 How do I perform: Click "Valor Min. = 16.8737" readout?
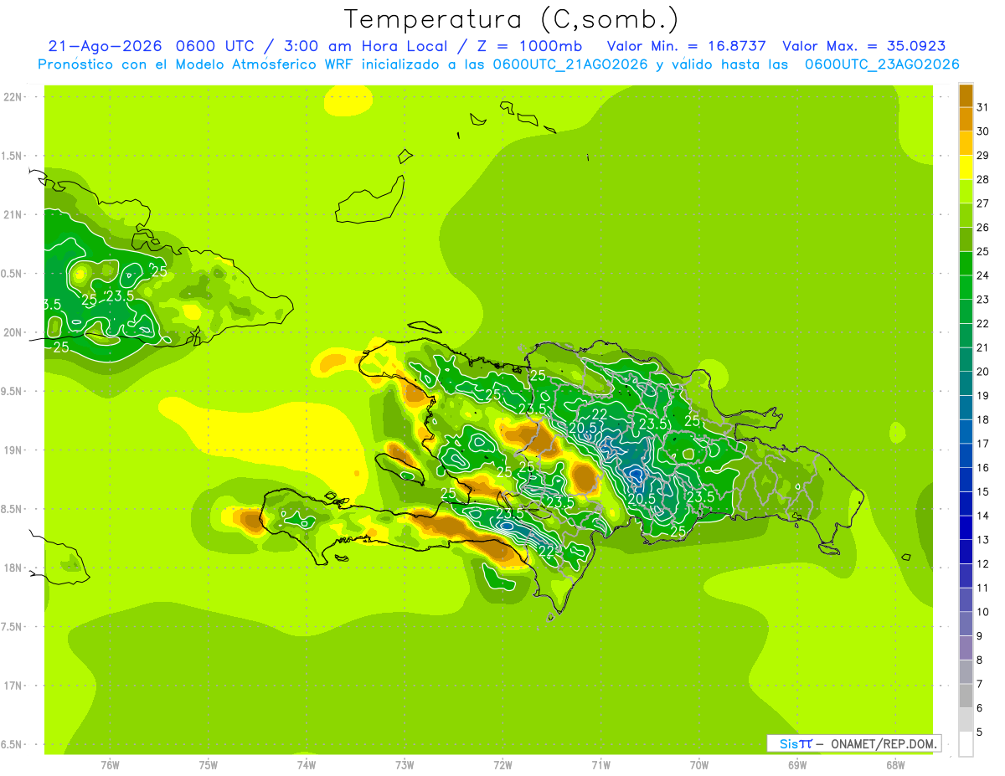687,47
